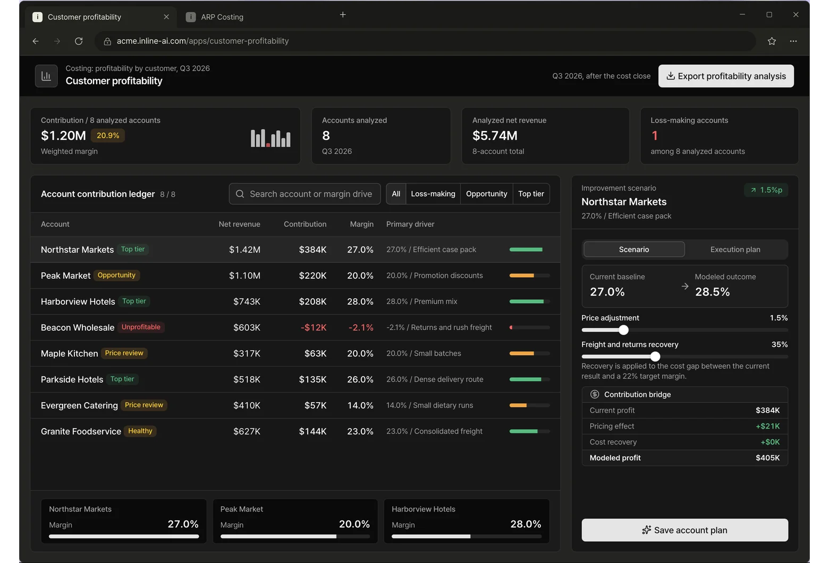This screenshot has height=563, width=829.
Task: Select the Beacon Wholesale ledger row
Action: click(295, 328)
